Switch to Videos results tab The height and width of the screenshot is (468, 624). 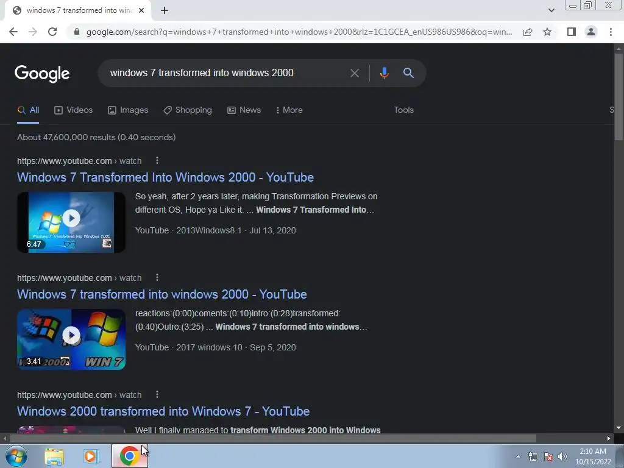[x=74, y=110]
